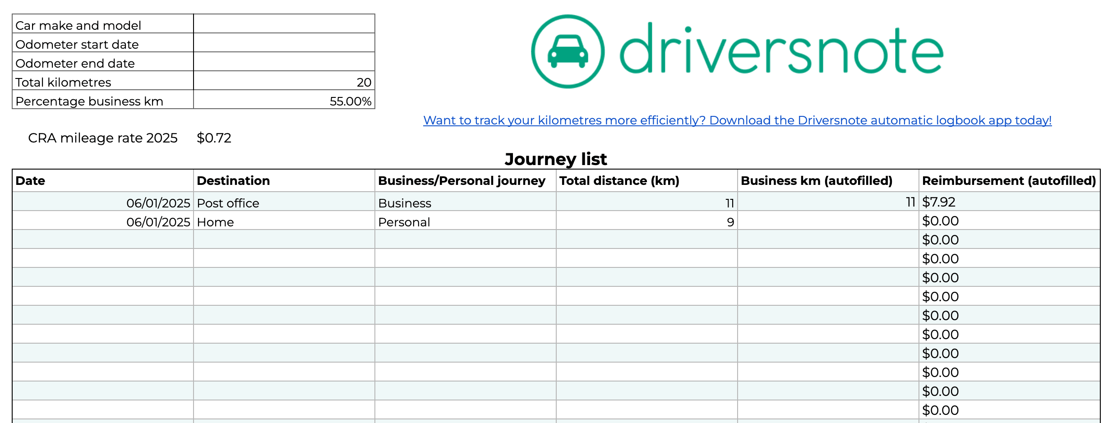Select the Odometer start date value cell
The image size is (1117, 423).
click(284, 42)
